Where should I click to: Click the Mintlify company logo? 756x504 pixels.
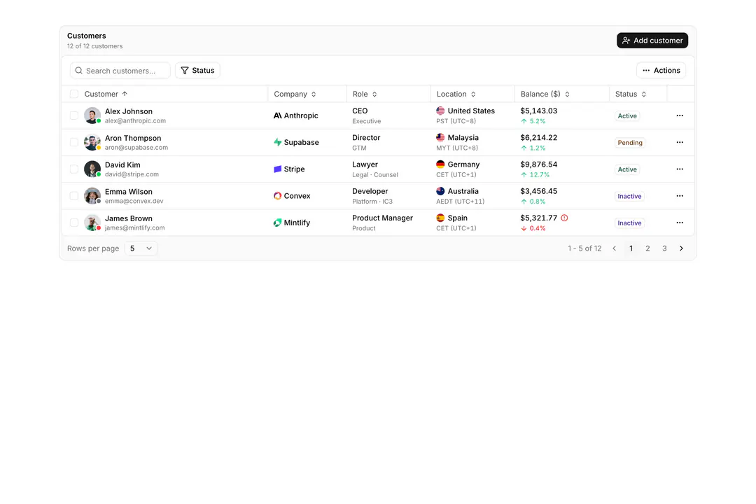[x=278, y=223]
